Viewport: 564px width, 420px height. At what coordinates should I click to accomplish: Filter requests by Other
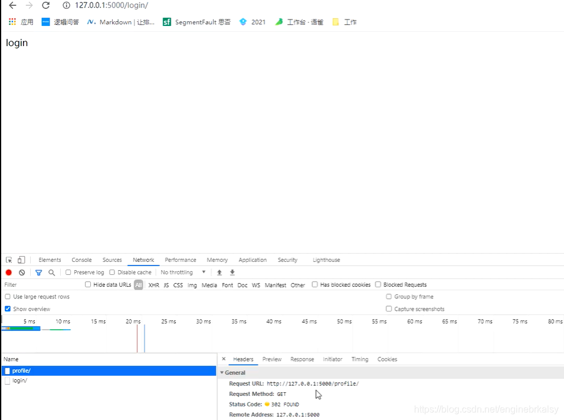point(298,285)
